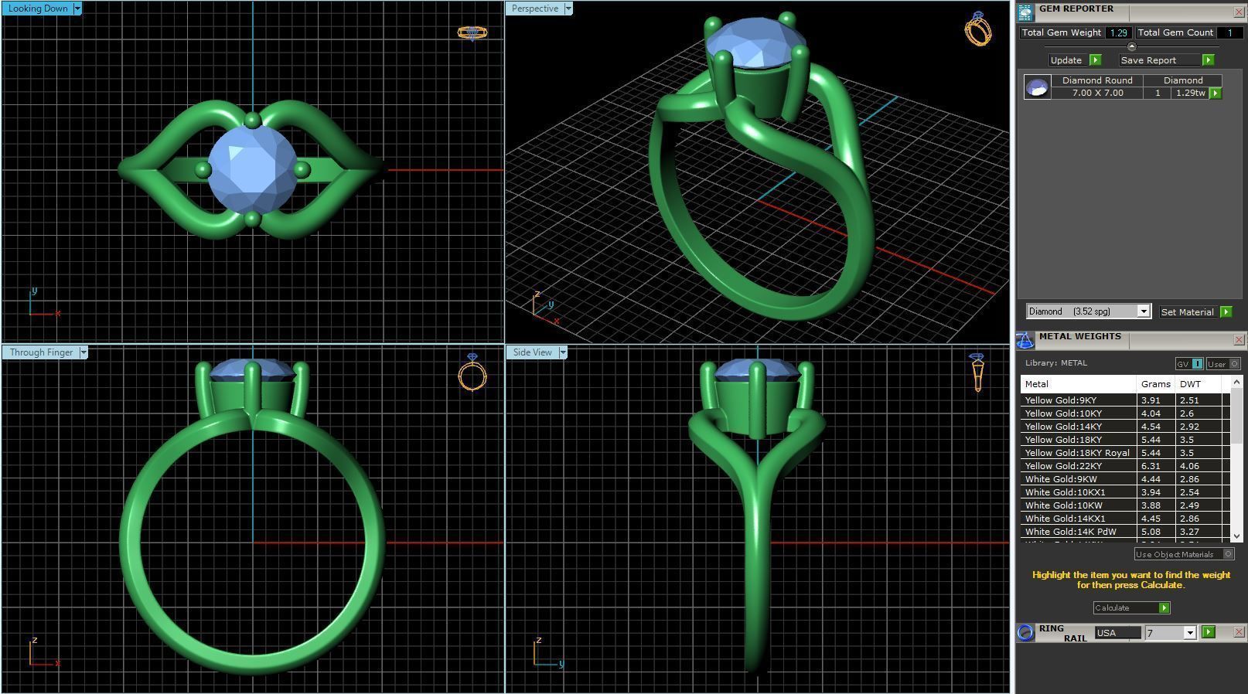Click the metal list scrollbar down arrow
Image resolution: width=1248 pixels, height=694 pixels.
pyautogui.click(x=1236, y=536)
